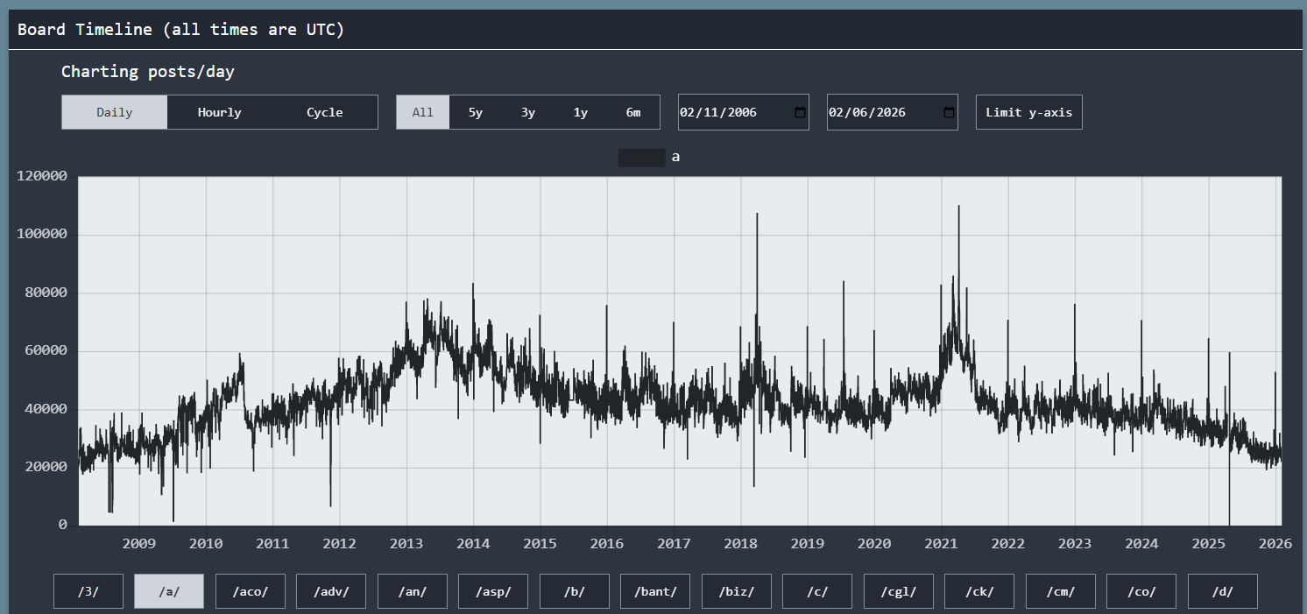Choose the /bant/ board button

coord(655,591)
